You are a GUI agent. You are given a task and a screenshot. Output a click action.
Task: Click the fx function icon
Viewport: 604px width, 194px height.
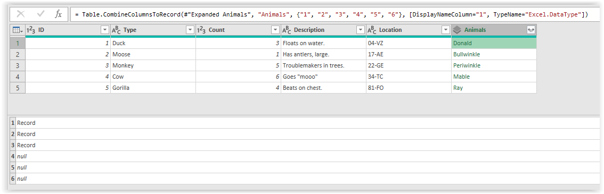click(x=58, y=14)
